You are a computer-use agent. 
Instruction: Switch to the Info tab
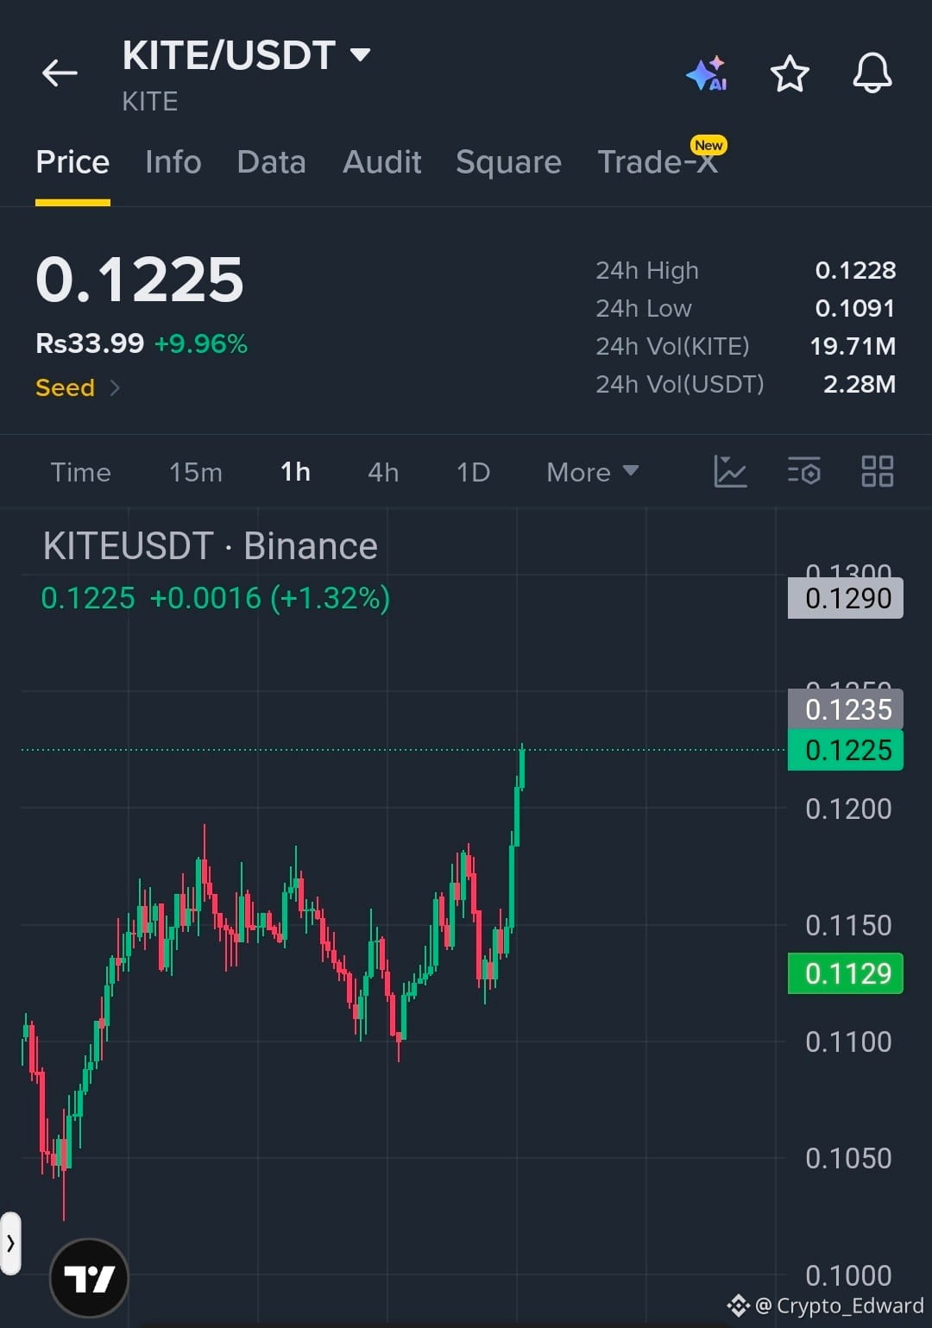pyautogui.click(x=173, y=162)
